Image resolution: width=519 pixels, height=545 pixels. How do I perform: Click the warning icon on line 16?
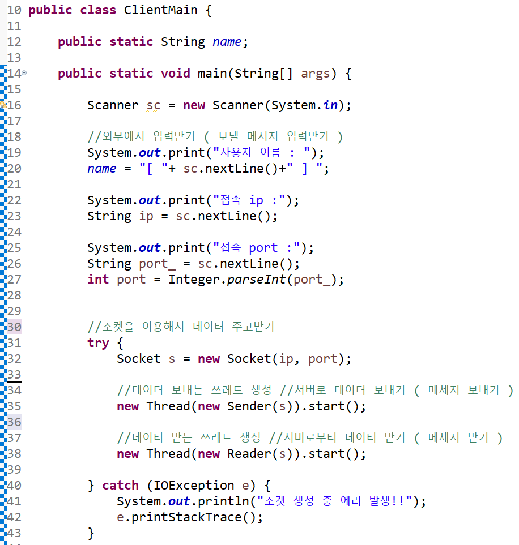[3, 105]
